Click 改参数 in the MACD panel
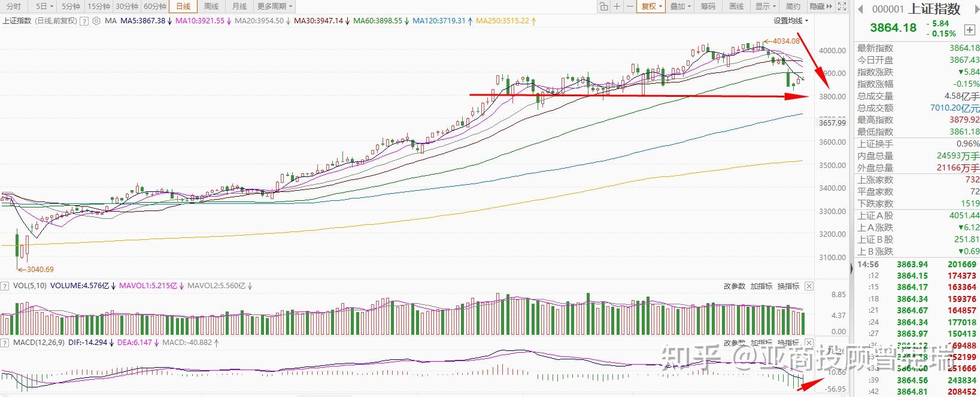The width and height of the screenshot is (980, 397). click(x=735, y=343)
